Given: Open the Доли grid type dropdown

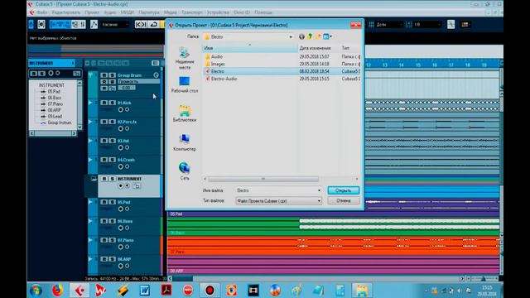Looking at the screenshot, I should (x=389, y=24).
